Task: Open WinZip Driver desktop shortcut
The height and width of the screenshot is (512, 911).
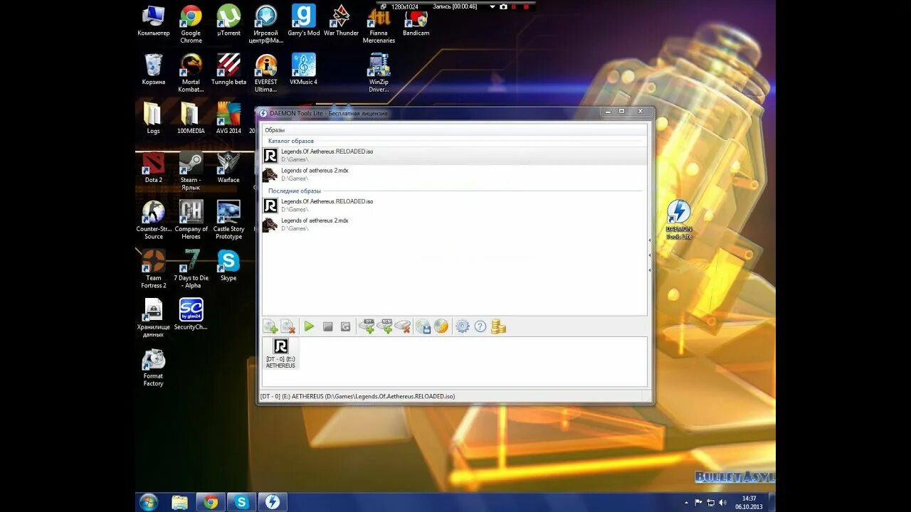Action: (379, 73)
